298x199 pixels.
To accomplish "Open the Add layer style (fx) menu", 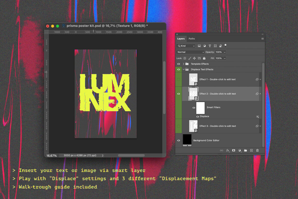I will [228, 151].
